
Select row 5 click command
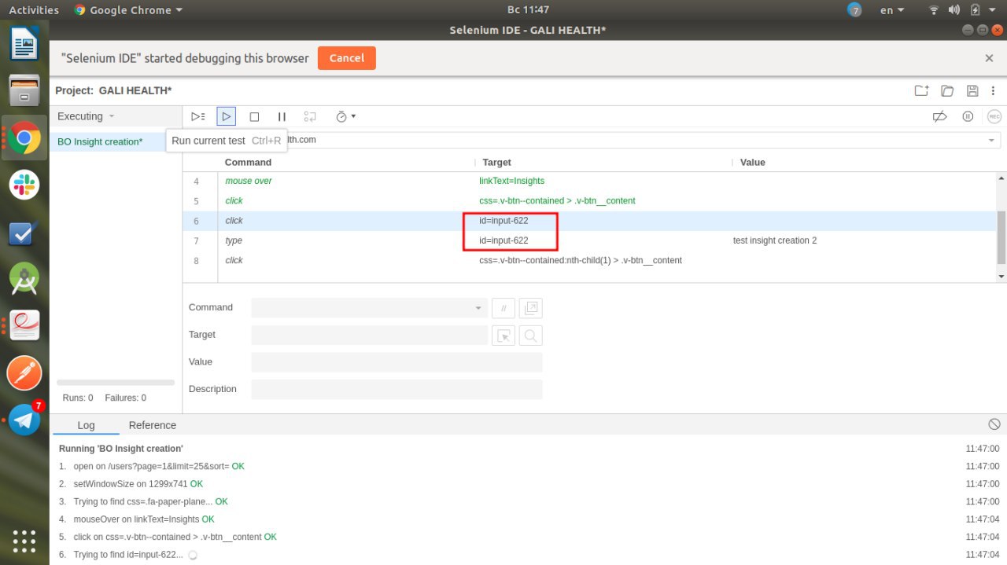(x=589, y=200)
